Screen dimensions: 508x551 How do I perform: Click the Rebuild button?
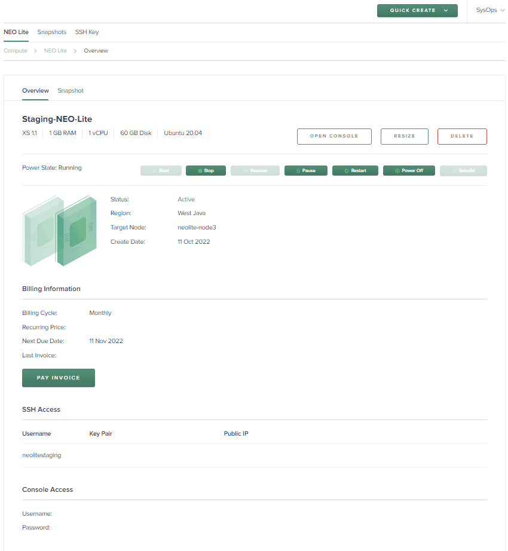463,171
